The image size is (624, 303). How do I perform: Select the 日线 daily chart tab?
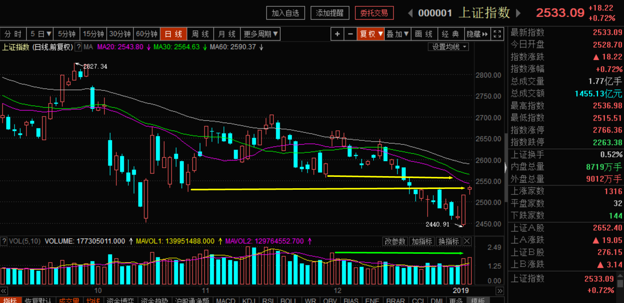(x=173, y=34)
